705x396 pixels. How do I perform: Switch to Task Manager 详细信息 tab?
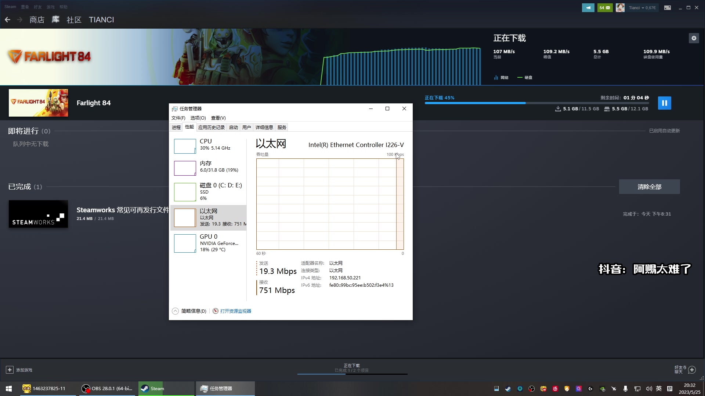pos(264,128)
